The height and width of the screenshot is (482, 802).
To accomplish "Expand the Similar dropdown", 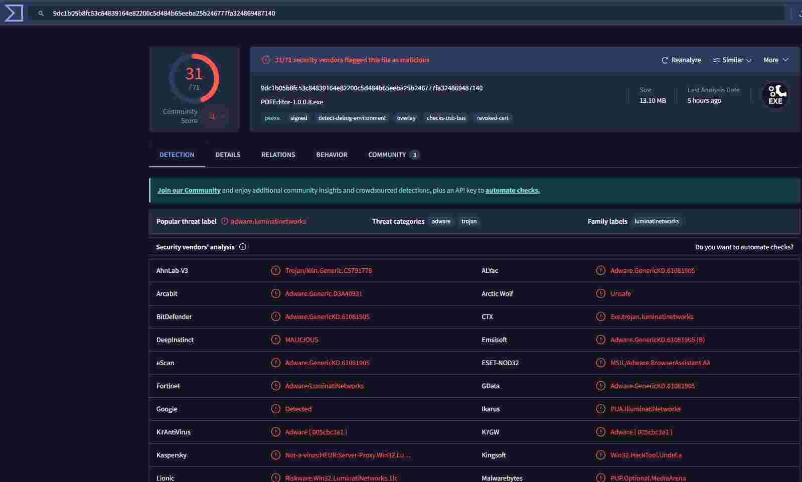I will (x=732, y=60).
